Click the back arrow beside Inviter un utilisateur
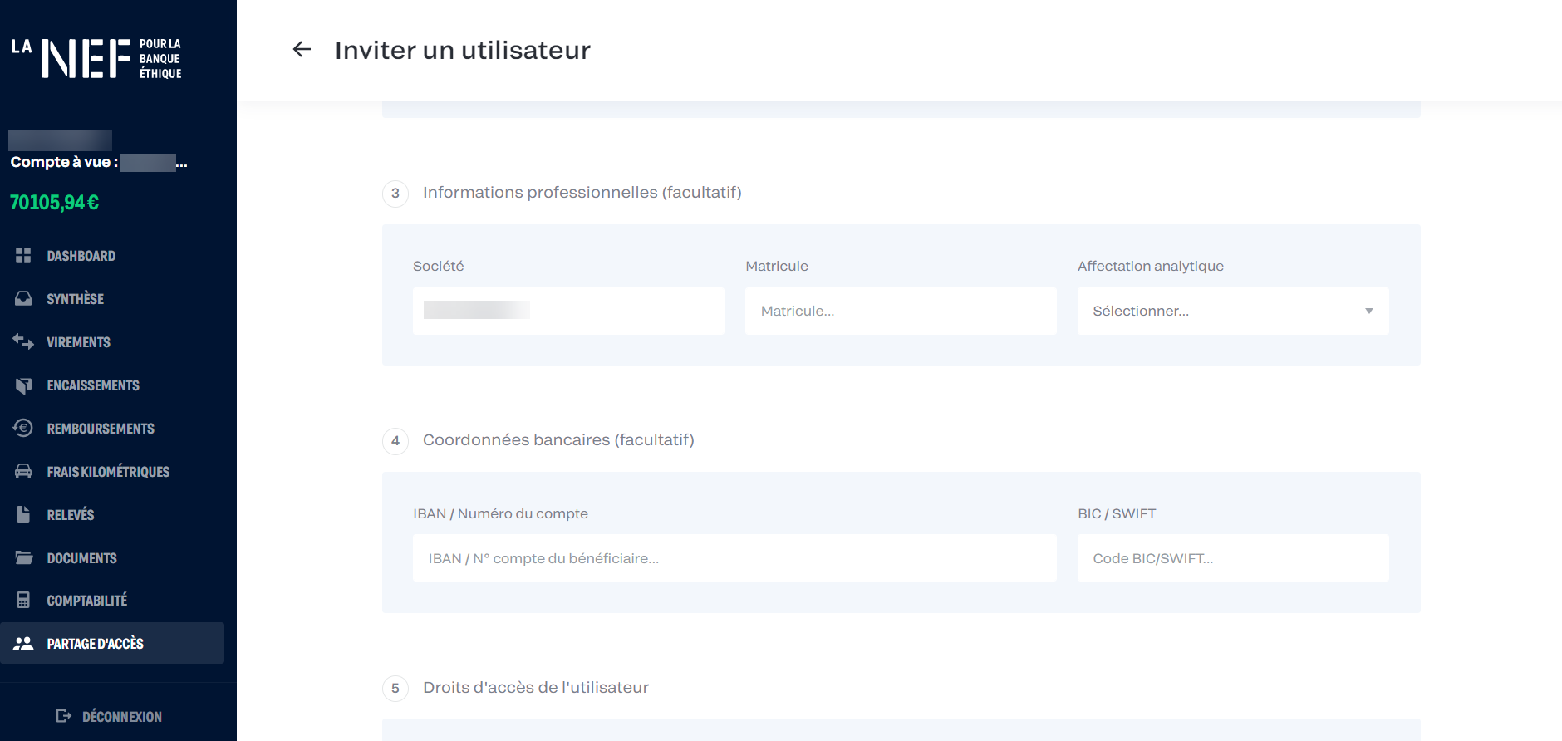The width and height of the screenshot is (1562, 741). point(302,50)
